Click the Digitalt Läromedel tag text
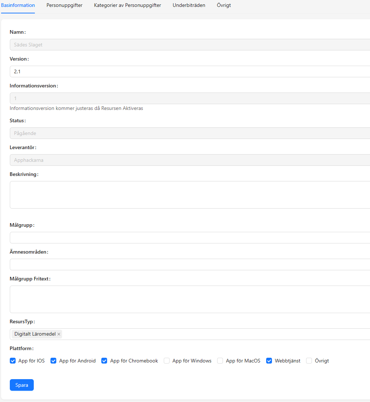Image resolution: width=370 pixels, height=402 pixels. pos(35,334)
